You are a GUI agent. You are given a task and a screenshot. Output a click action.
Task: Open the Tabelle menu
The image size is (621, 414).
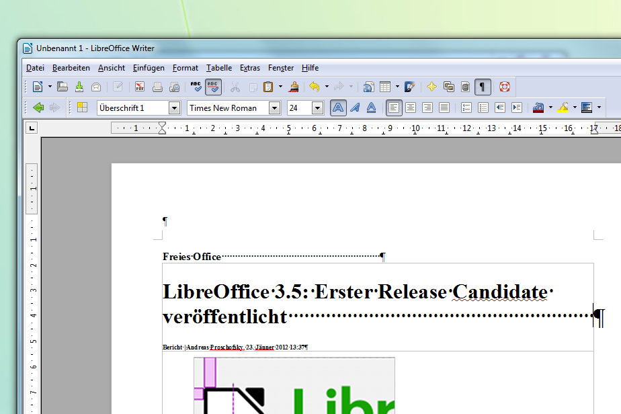[219, 68]
